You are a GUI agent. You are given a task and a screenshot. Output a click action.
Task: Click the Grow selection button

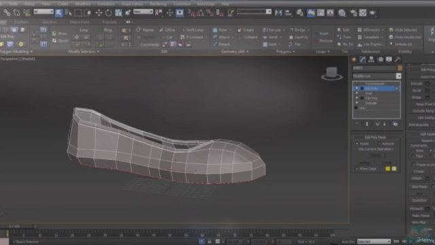click(x=59, y=33)
